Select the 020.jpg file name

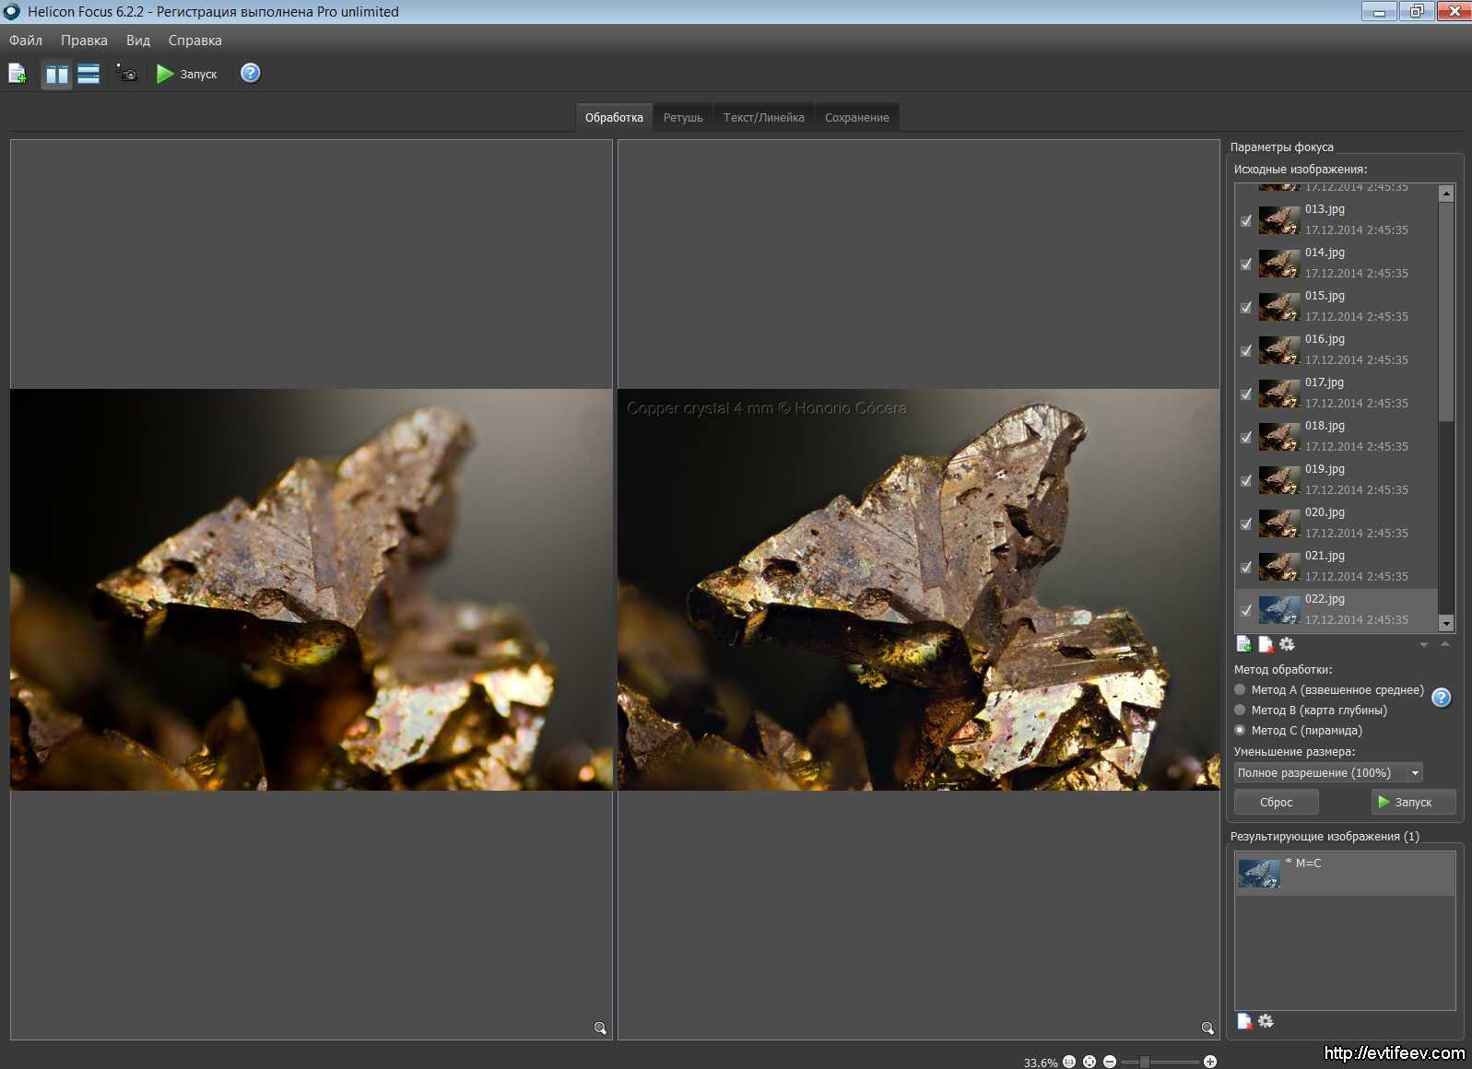pyautogui.click(x=1325, y=512)
